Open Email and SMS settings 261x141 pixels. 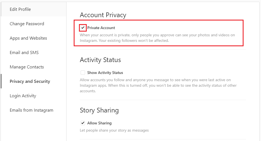[x=24, y=53]
